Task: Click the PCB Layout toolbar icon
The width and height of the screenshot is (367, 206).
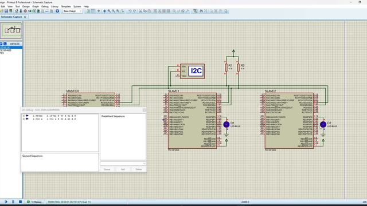Action: pyautogui.click(x=25, y=11)
